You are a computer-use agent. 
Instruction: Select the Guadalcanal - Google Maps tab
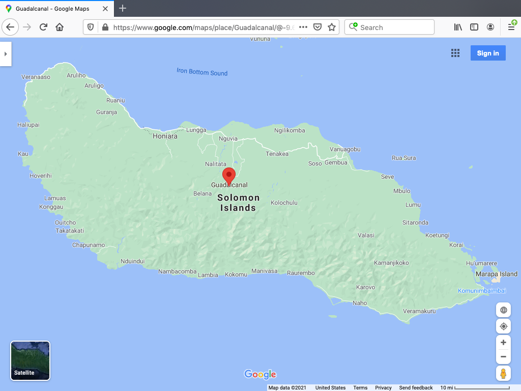click(56, 9)
